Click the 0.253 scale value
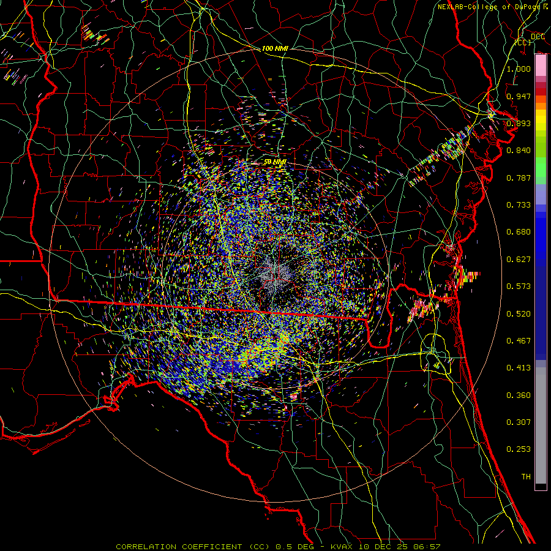 point(519,449)
